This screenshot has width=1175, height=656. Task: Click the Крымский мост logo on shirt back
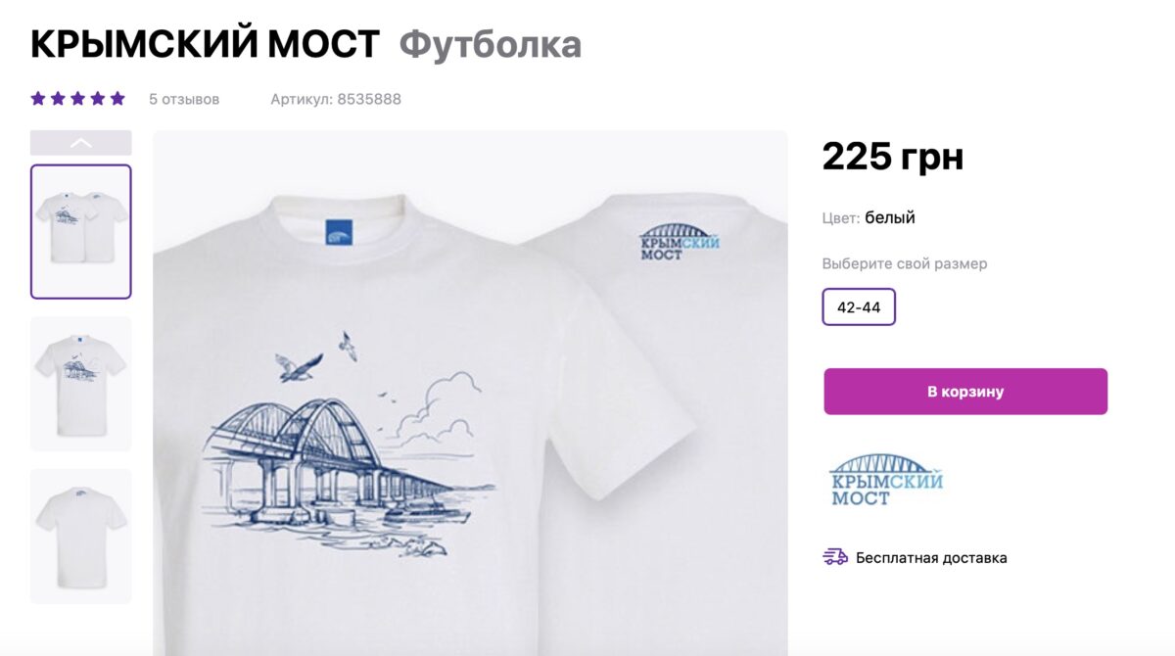tap(680, 241)
